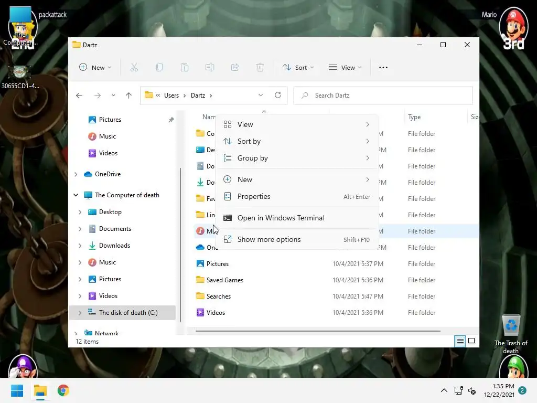This screenshot has height=403, width=537.
Task: Click date 10/4/2021 5:47 PM cell
Action: click(x=358, y=296)
